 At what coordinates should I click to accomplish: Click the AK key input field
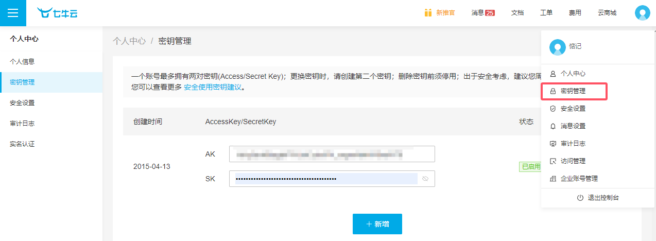click(x=332, y=154)
